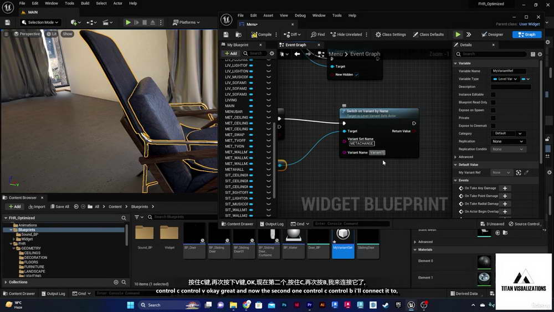
Task: Play level in main editor toolbar
Action: click(128, 22)
